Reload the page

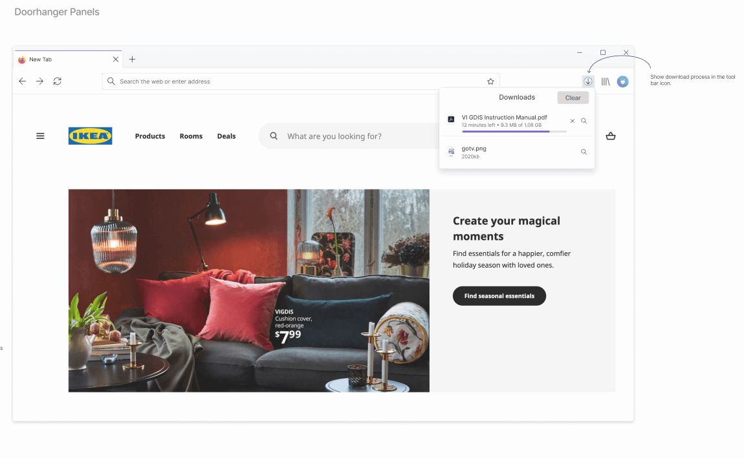point(58,81)
